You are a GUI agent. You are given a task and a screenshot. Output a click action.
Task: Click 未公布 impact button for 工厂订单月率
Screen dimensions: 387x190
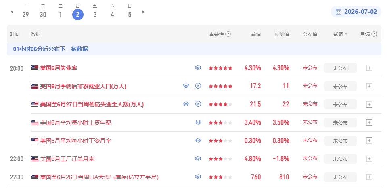pyautogui.click(x=340, y=159)
